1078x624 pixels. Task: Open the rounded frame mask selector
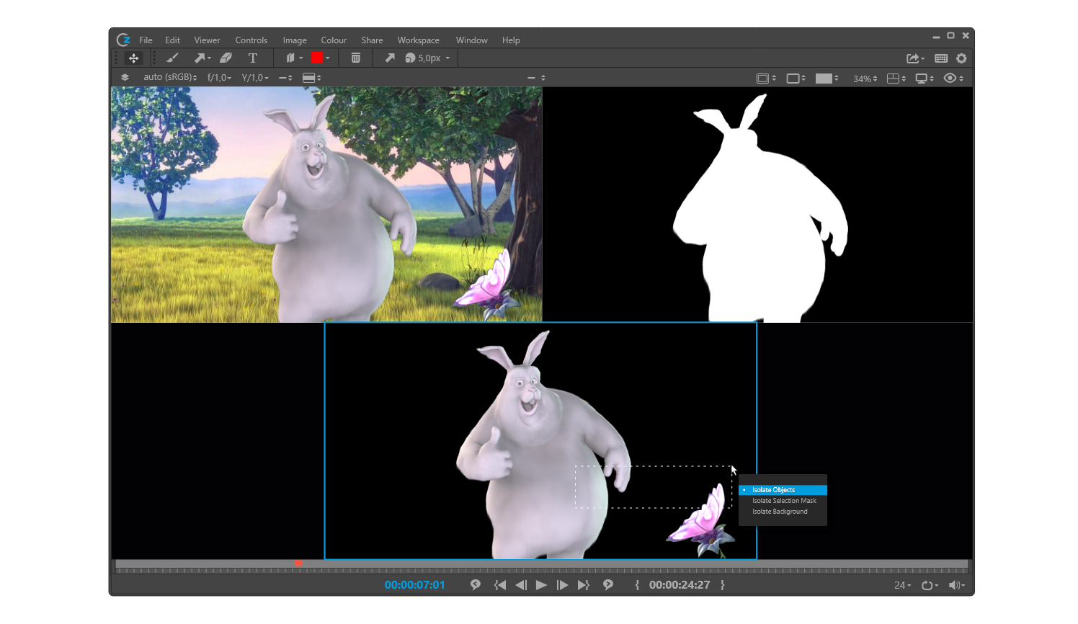[796, 79]
